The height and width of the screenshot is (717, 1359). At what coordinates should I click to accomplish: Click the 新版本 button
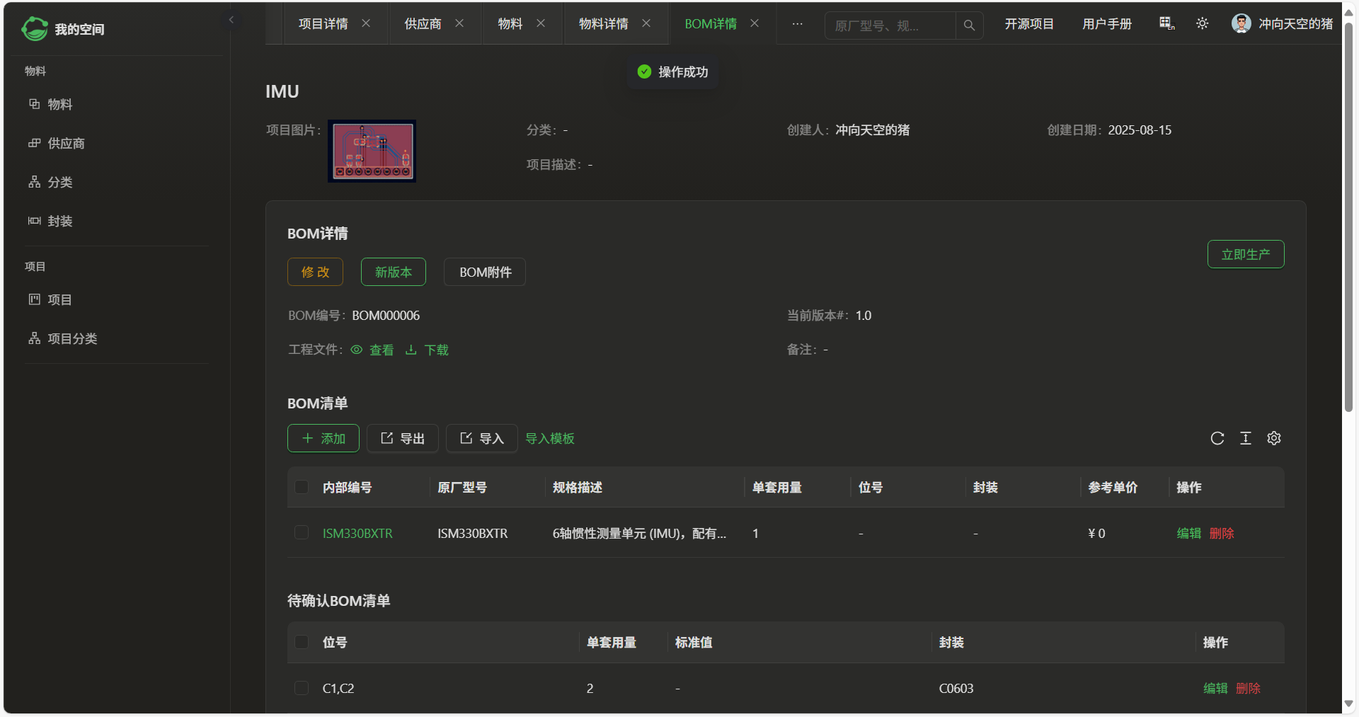(x=393, y=273)
